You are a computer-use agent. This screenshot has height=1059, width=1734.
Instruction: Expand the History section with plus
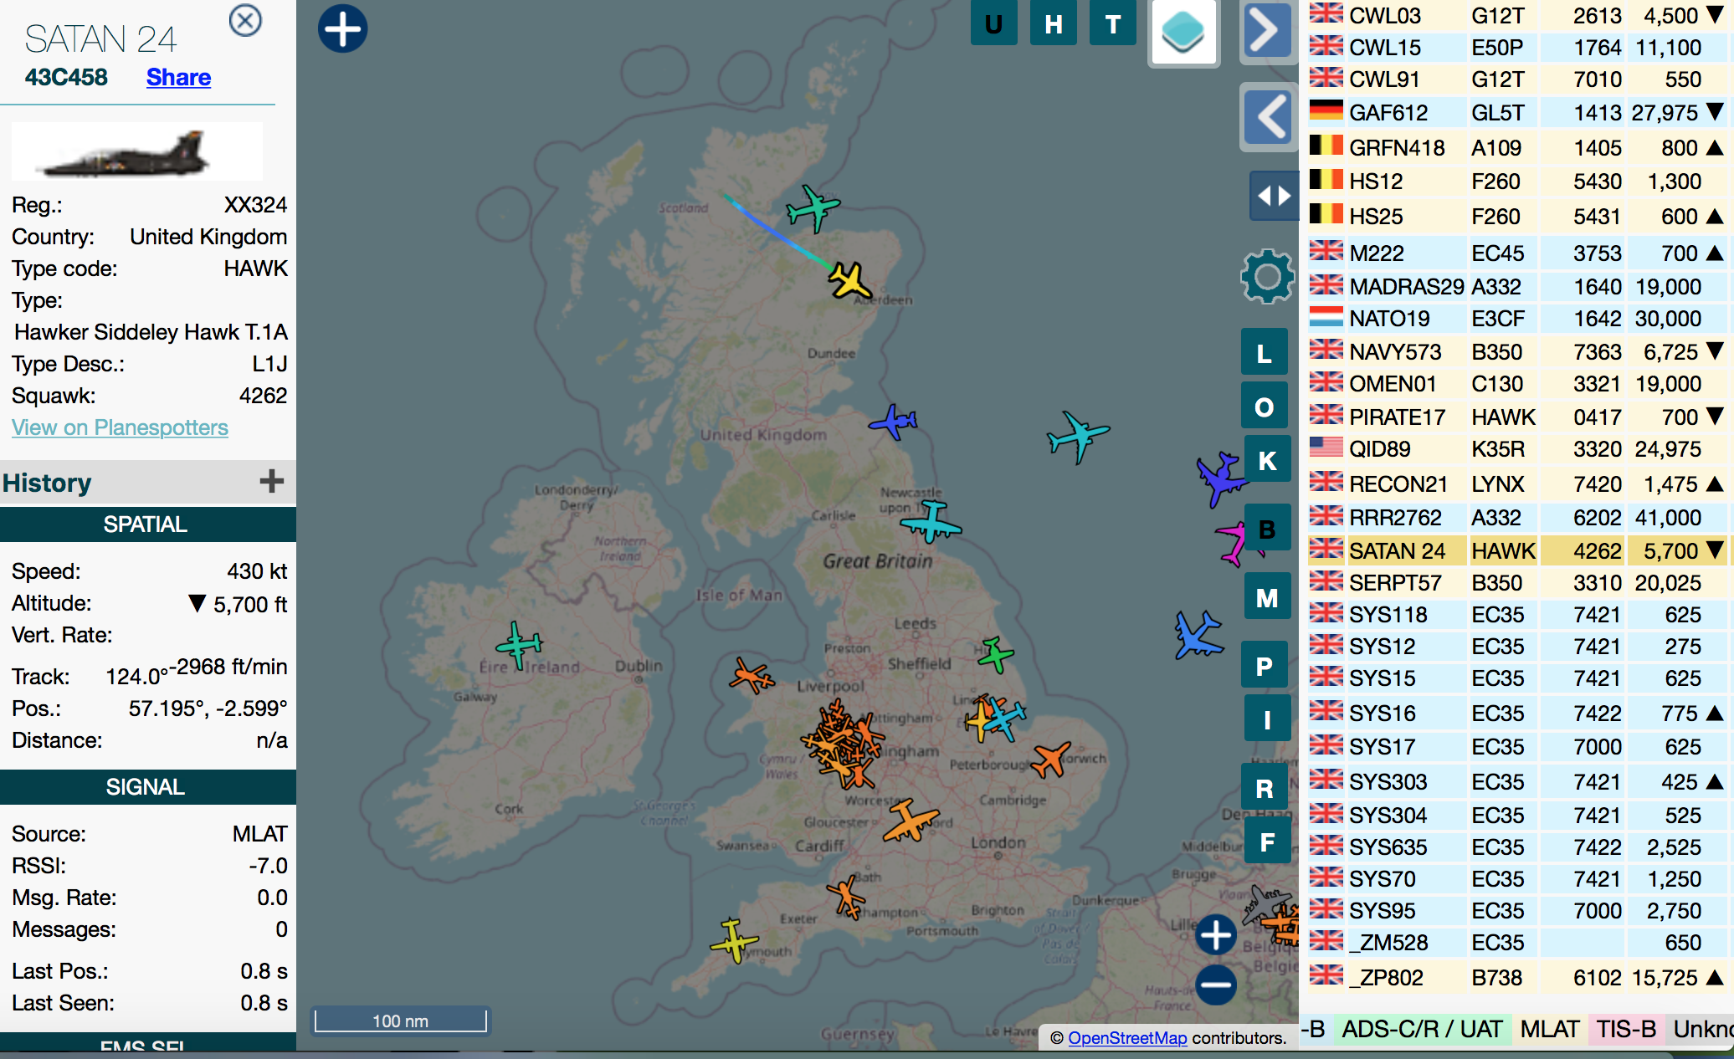(x=271, y=481)
